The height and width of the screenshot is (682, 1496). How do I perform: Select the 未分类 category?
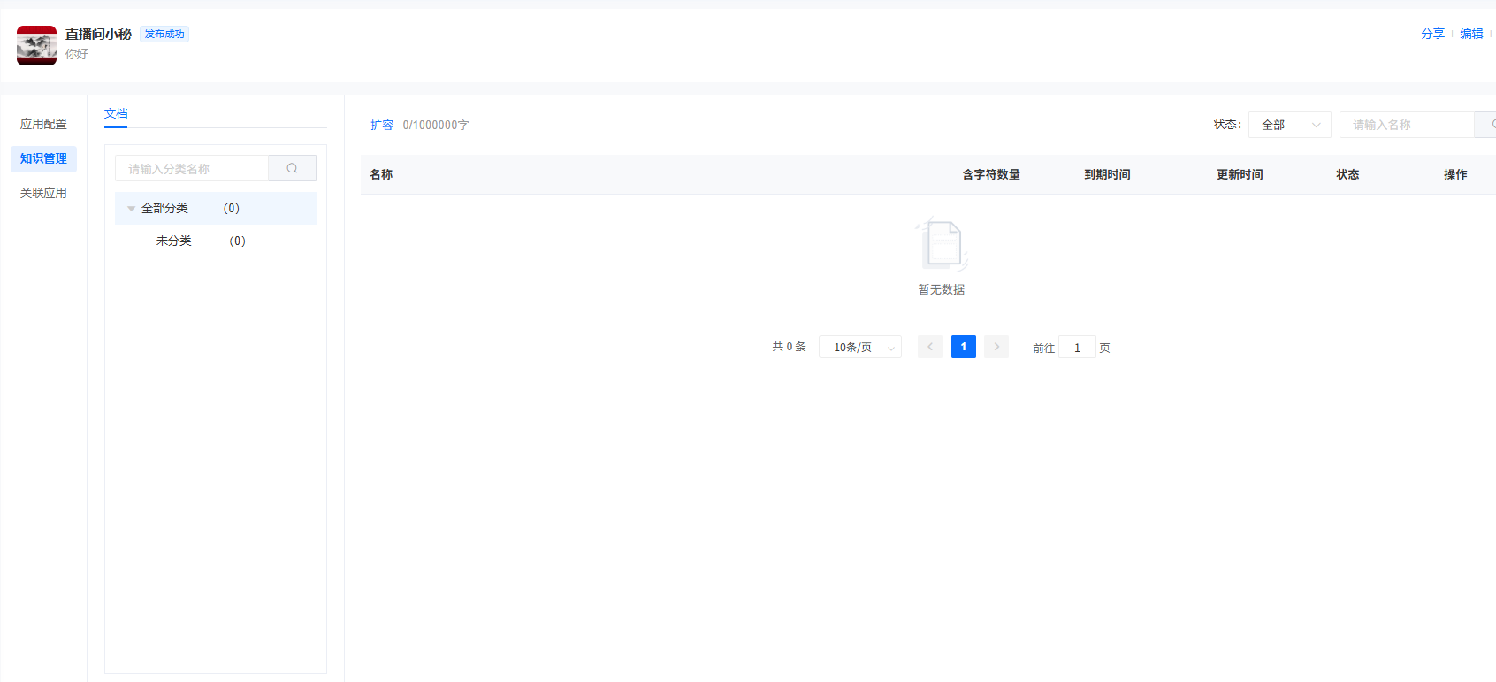tap(174, 241)
